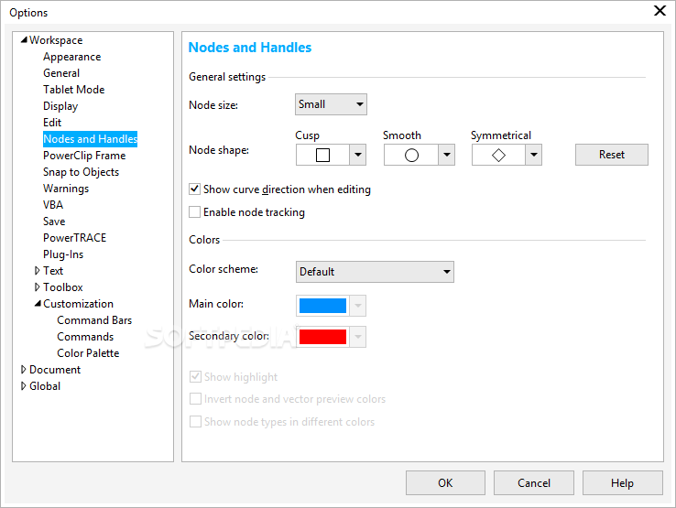Select Display in the tree

60,106
